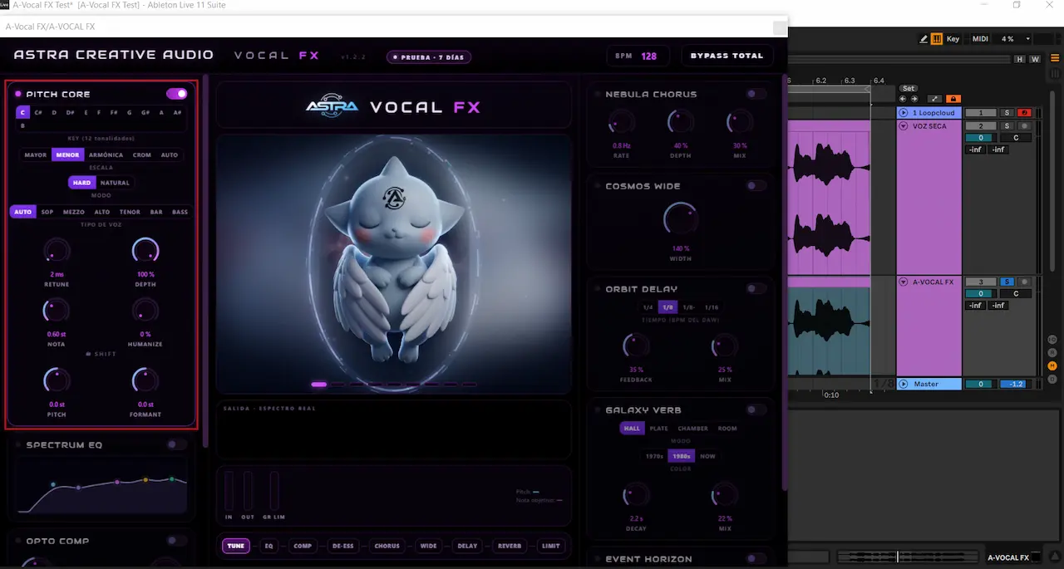Show the I-O section with the IO button

click(1052, 339)
